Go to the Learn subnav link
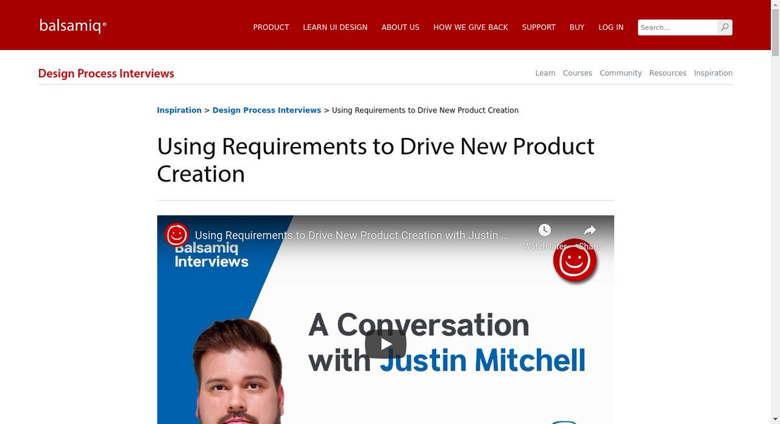780x424 pixels. [x=545, y=73]
